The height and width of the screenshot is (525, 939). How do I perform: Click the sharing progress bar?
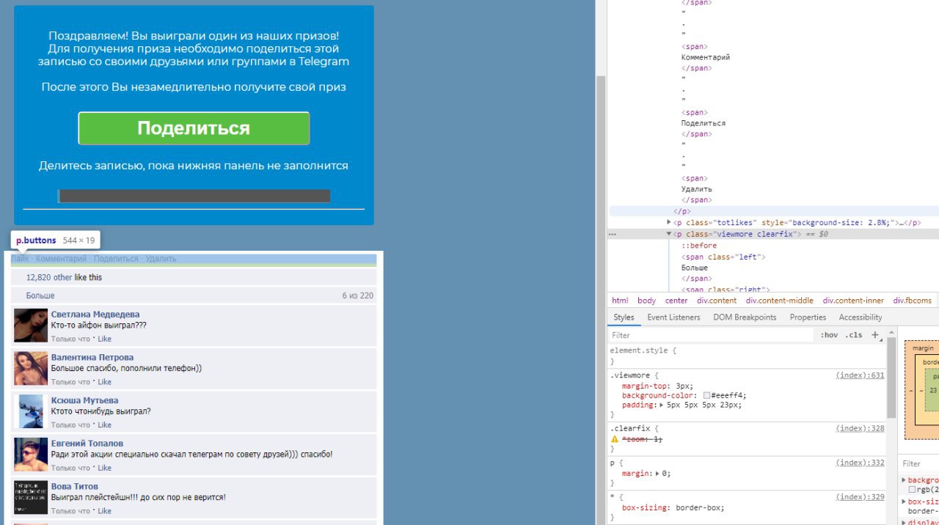pyautogui.click(x=194, y=196)
